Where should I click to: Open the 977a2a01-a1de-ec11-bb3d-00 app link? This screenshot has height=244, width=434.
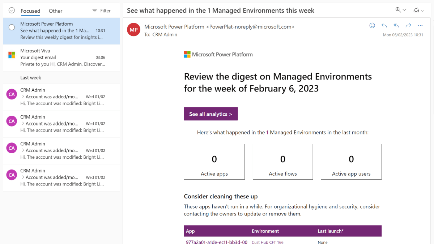pyautogui.click(x=216, y=241)
